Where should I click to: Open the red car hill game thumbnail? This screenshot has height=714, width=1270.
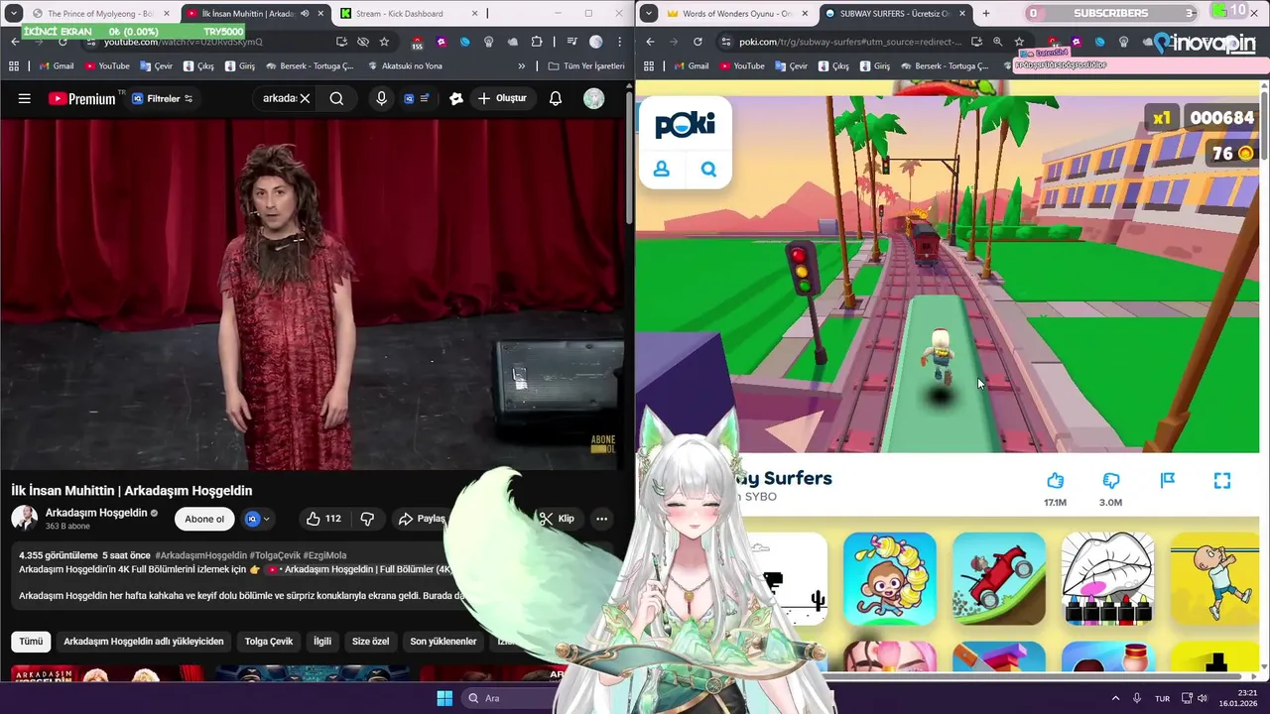click(x=999, y=579)
